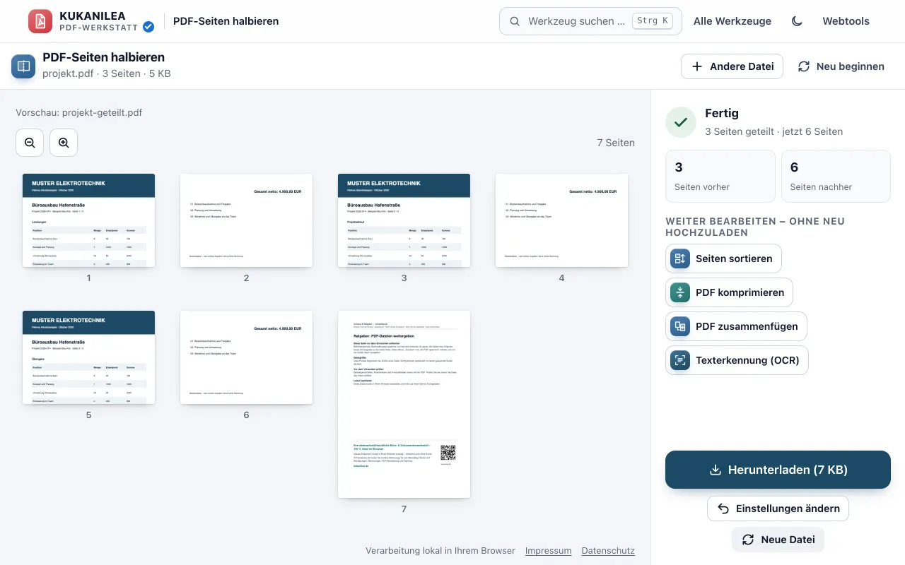Download the file with Herunterladen button
Screen dimensions: 905x565
click(778, 470)
